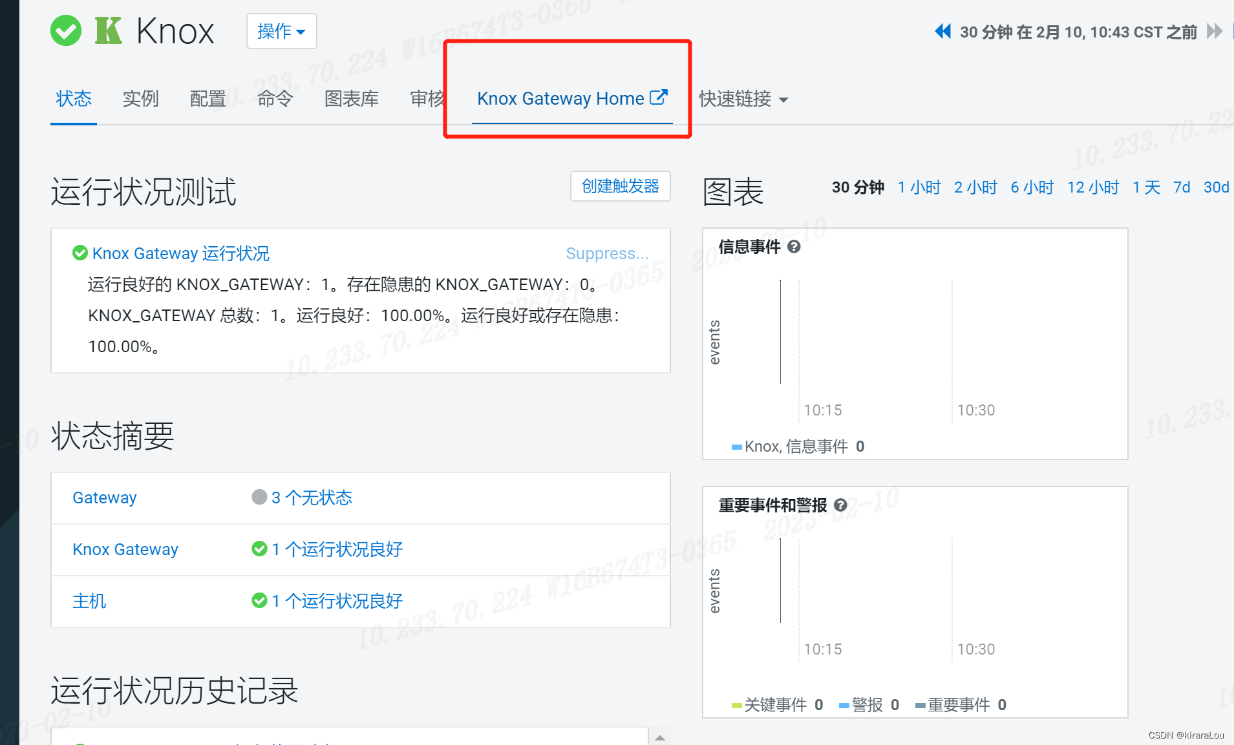Select the 30d chart range
Viewport: 1234px width, 745px height.
(x=1216, y=187)
